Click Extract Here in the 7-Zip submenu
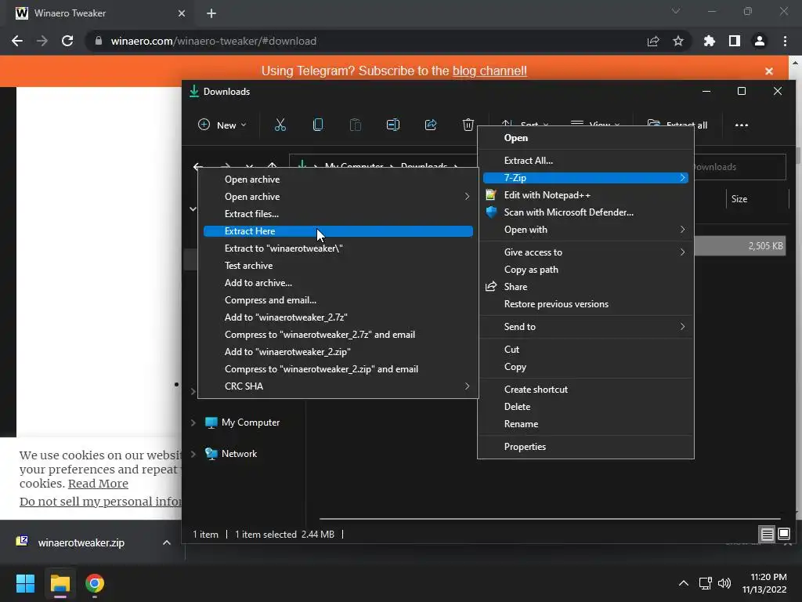The height and width of the screenshot is (602, 802). [x=338, y=231]
